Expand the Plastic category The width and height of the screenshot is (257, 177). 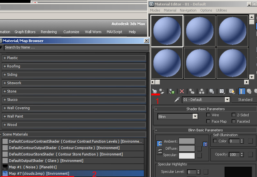pyautogui.click(x=74, y=58)
